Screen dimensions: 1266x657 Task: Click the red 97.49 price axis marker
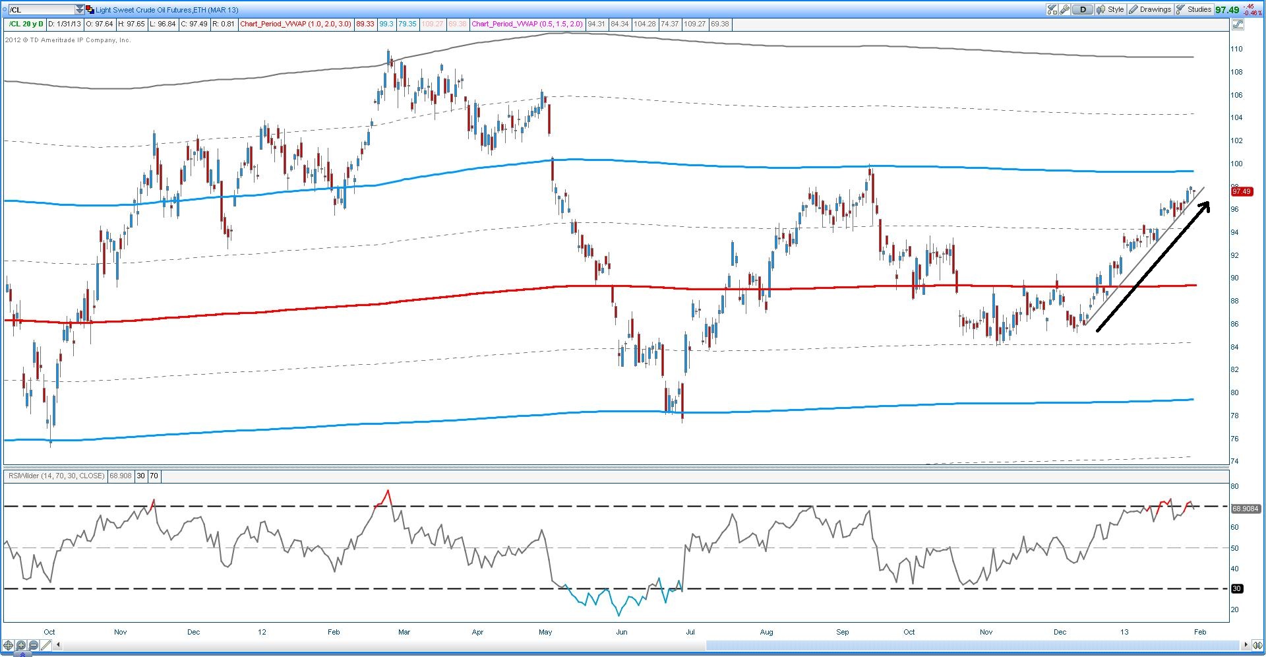tap(1241, 191)
